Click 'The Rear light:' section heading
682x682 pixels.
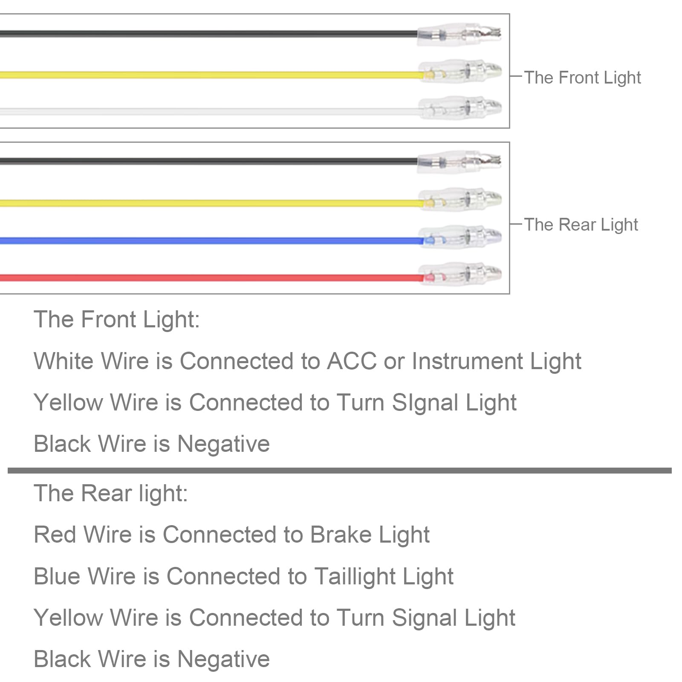pyautogui.click(x=111, y=494)
